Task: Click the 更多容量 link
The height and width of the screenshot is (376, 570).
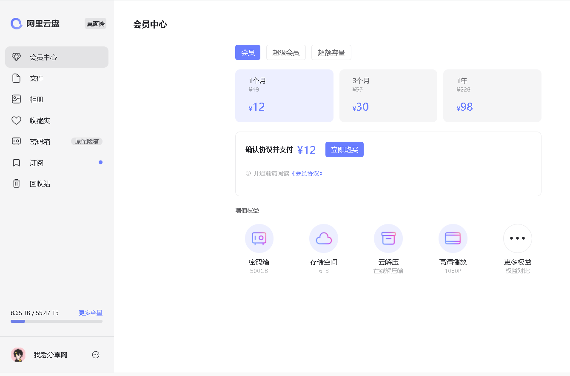Action: [x=91, y=313]
